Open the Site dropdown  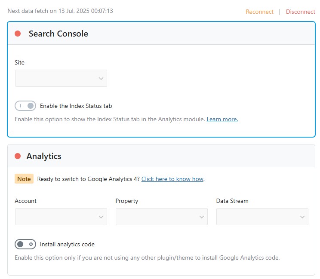click(x=61, y=78)
